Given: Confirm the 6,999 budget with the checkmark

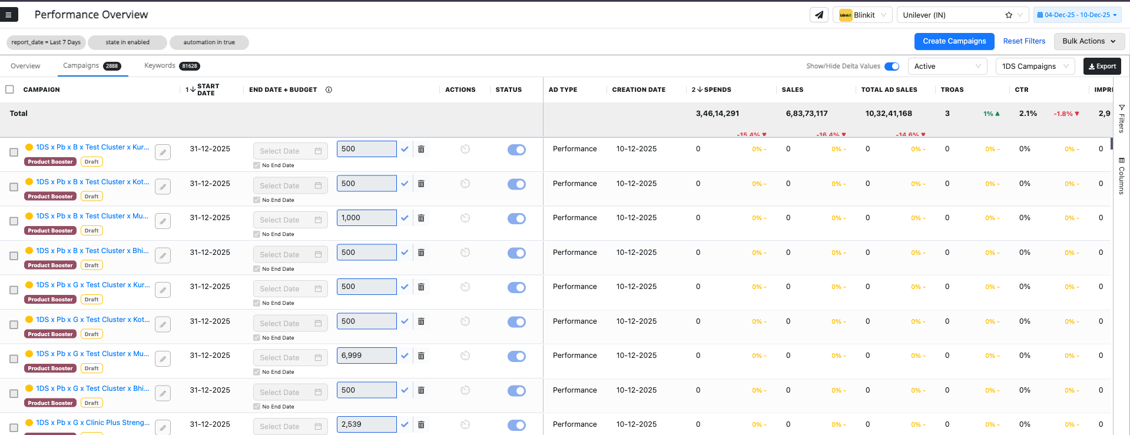Looking at the screenshot, I should coord(405,356).
